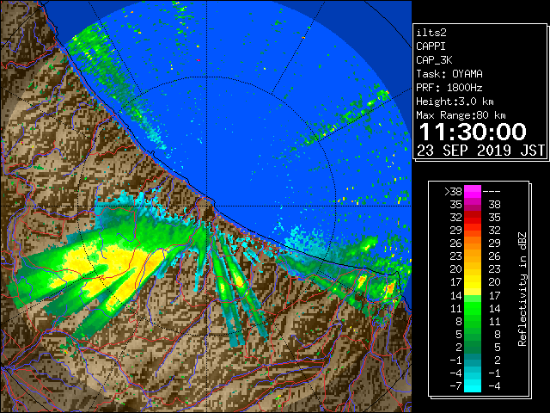Click the '-7' legend value
The image size is (550, 413).
pos(455,386)
